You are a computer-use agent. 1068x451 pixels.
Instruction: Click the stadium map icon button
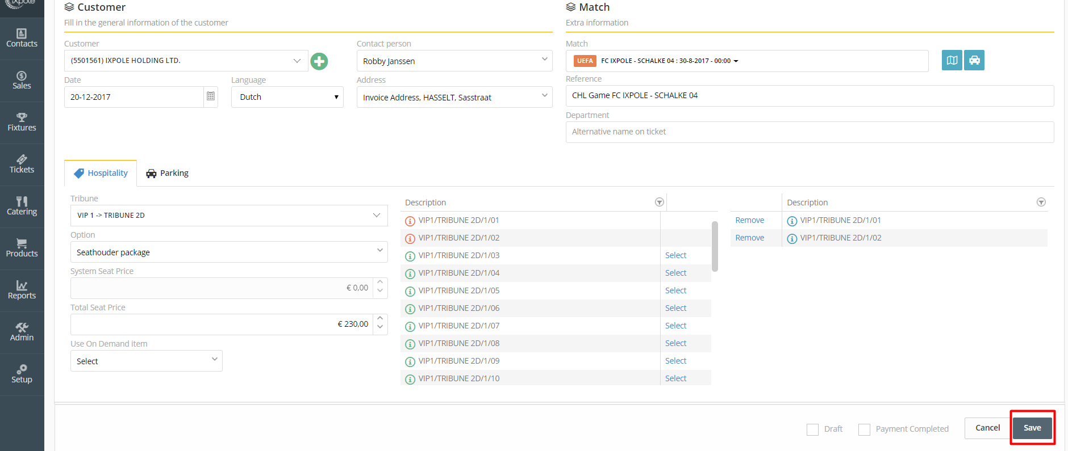[952, 60]
